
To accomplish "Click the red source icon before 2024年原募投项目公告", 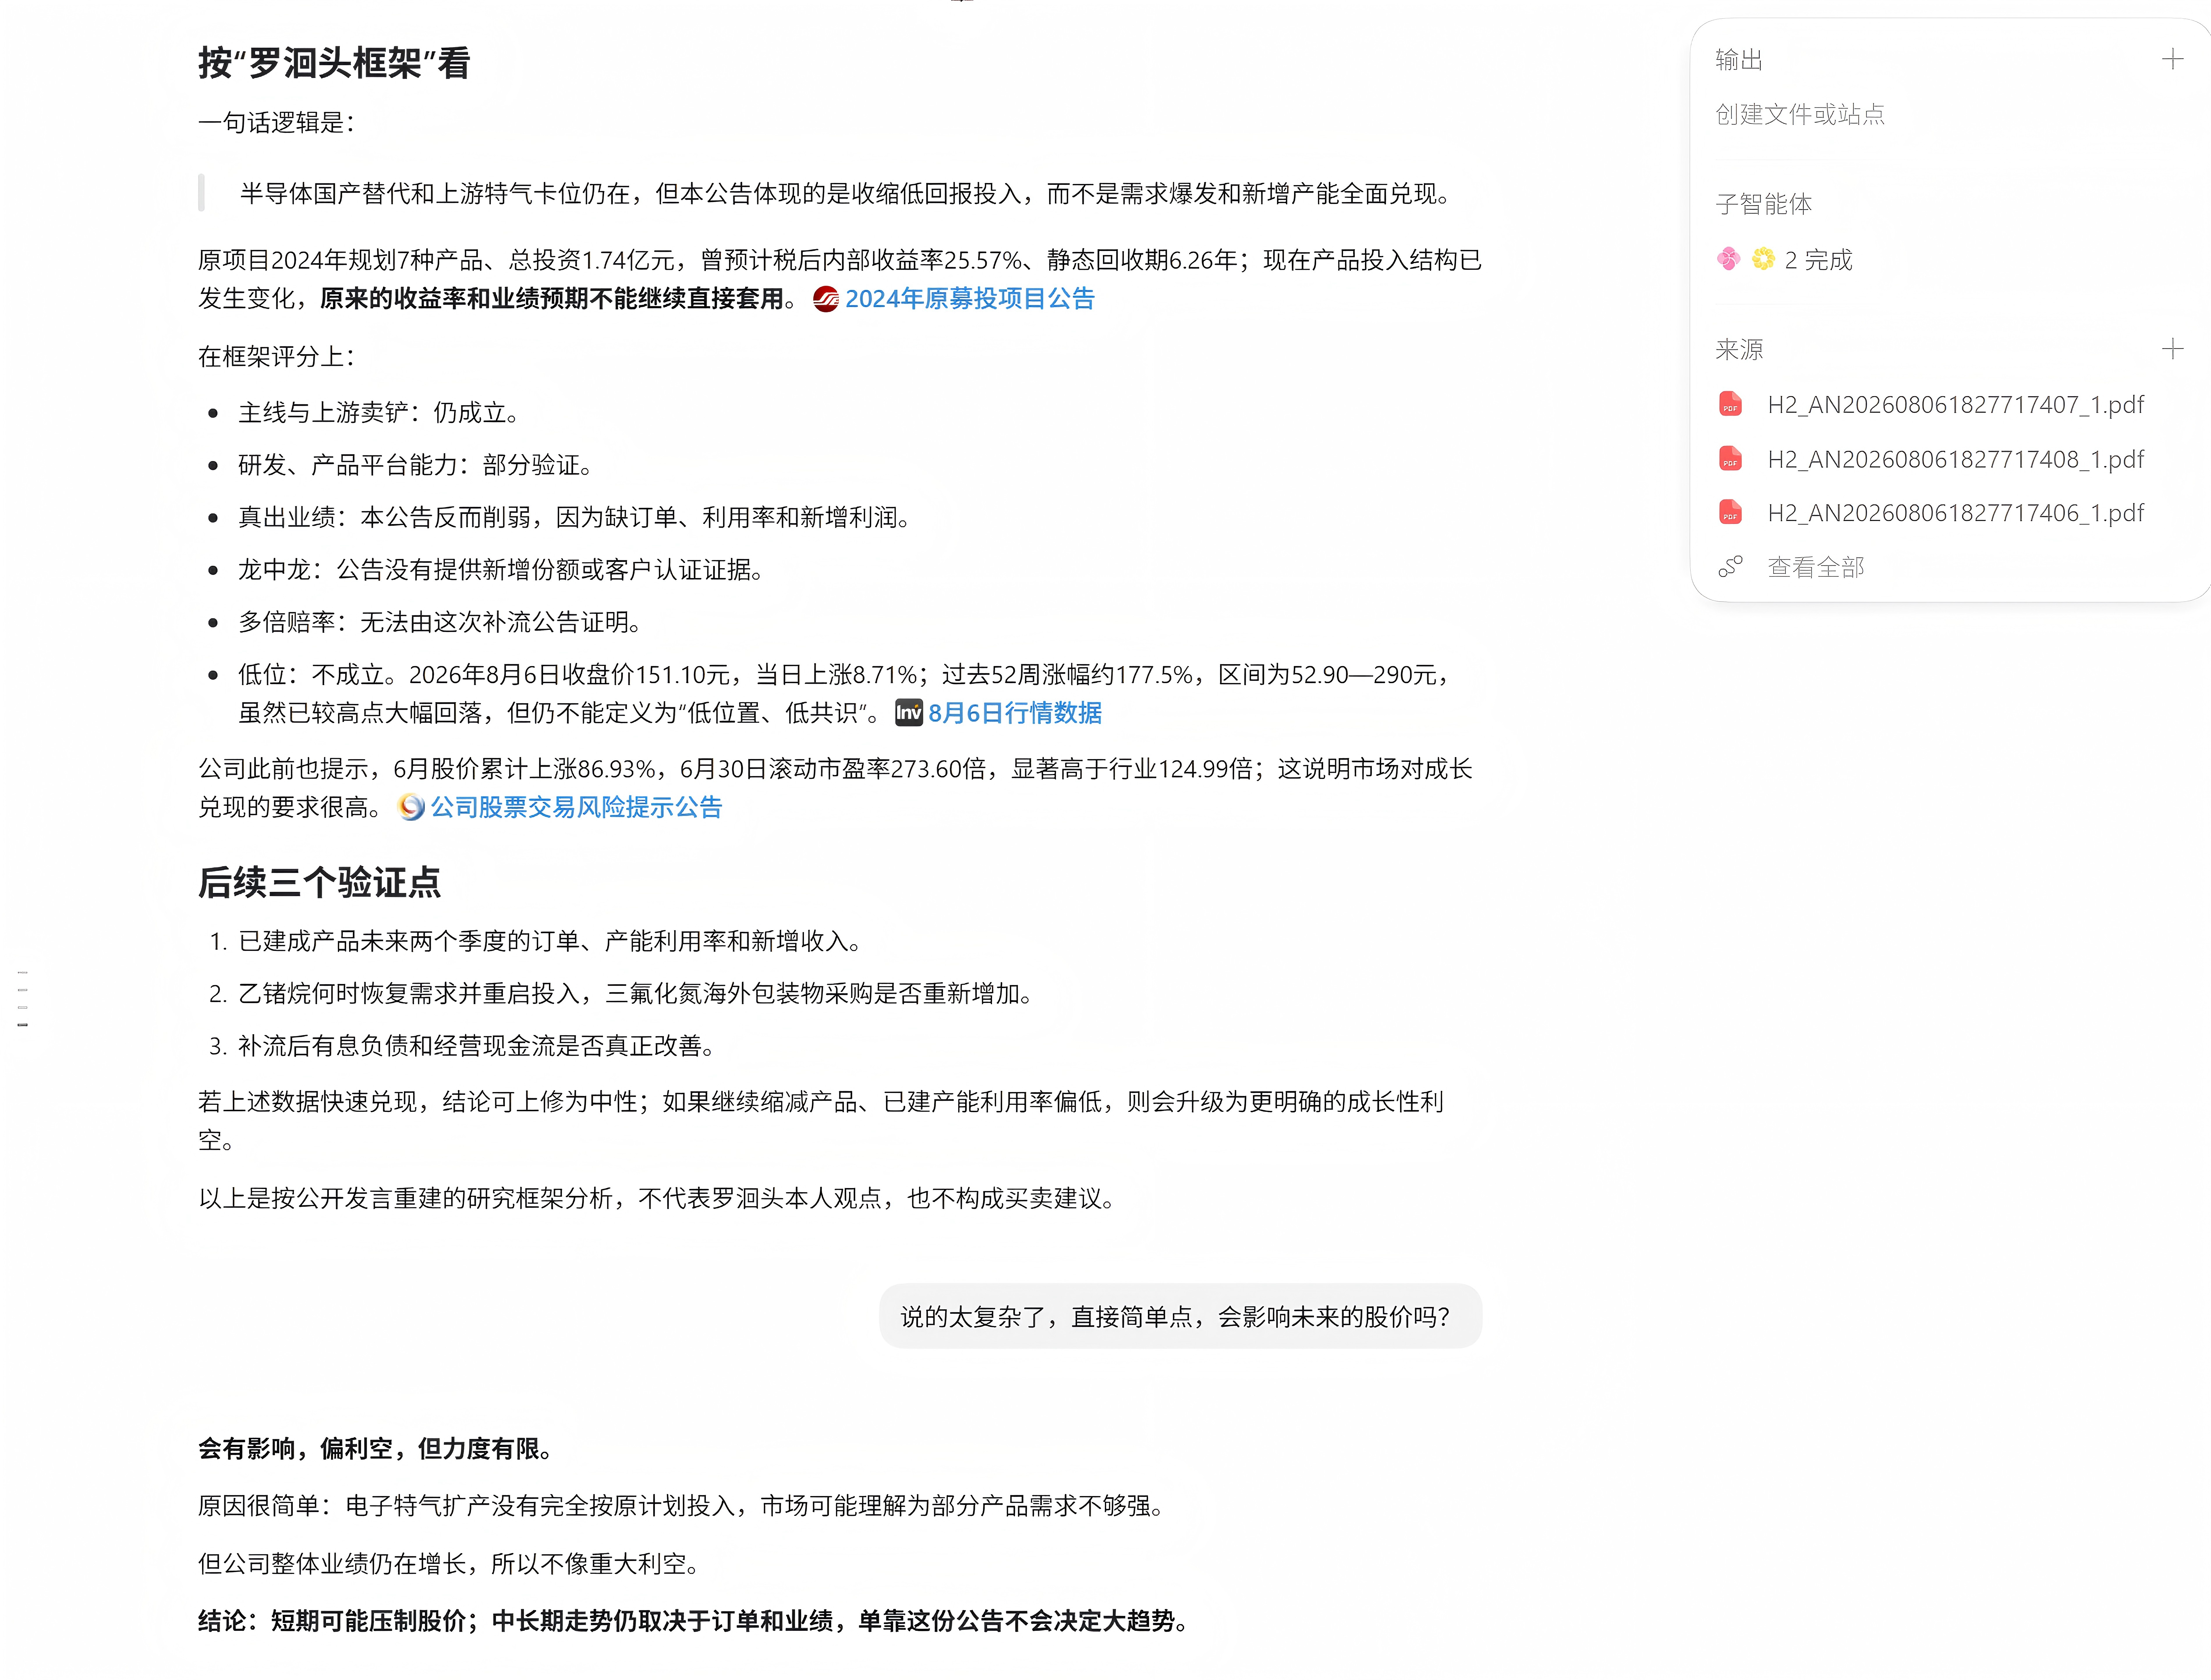I will click(x=826, y=299).
